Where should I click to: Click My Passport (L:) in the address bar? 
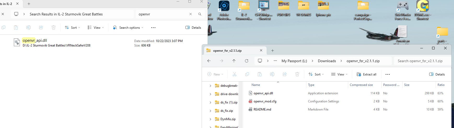pos(294,61)
